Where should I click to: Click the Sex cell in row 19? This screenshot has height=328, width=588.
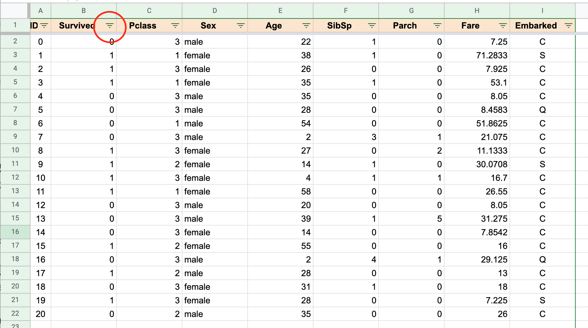click(x=215, y=273)
